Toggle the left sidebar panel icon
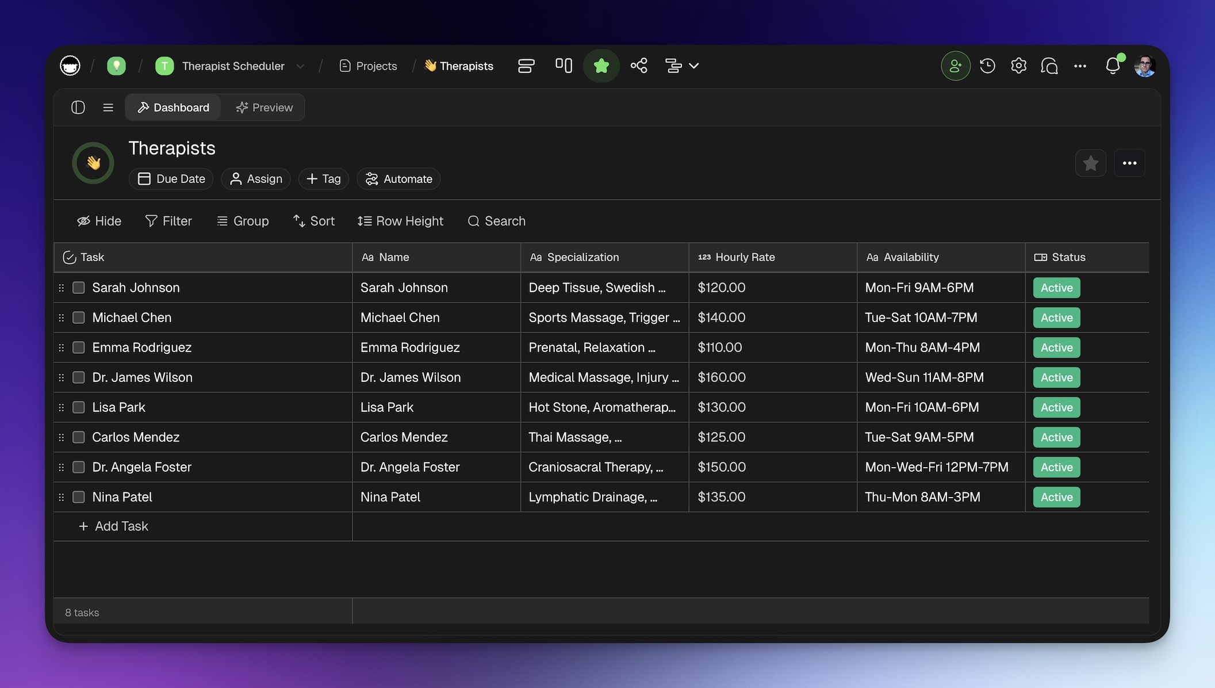 78,108
